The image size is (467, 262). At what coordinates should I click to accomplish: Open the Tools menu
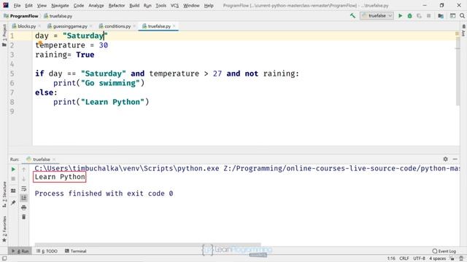point(161,5)
